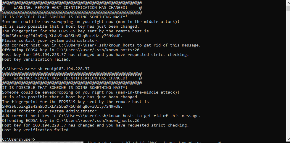Click the second 'Offending ECDSA key' line

[x=71, y=121]
